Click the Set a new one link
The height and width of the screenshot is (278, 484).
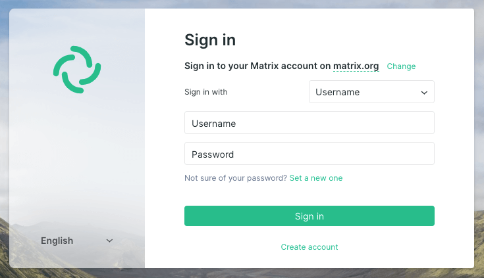(316, 178)
